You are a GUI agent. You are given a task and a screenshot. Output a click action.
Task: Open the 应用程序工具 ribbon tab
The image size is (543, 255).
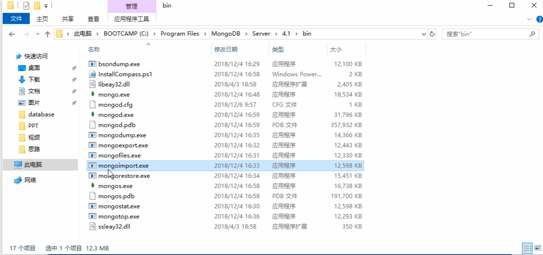point(132,19)
